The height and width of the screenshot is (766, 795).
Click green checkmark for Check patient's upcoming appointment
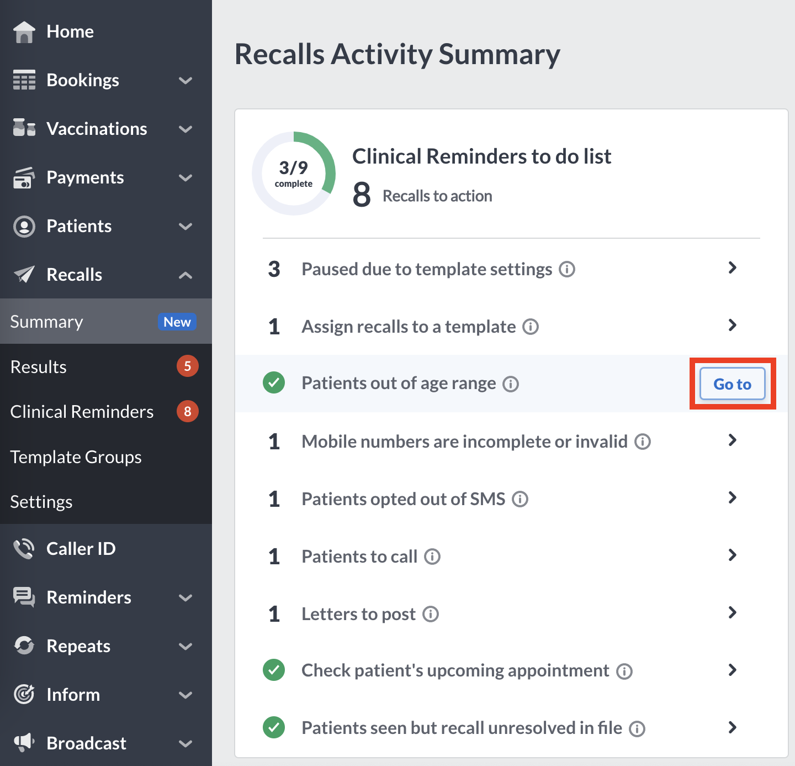(x=274, y=670)
